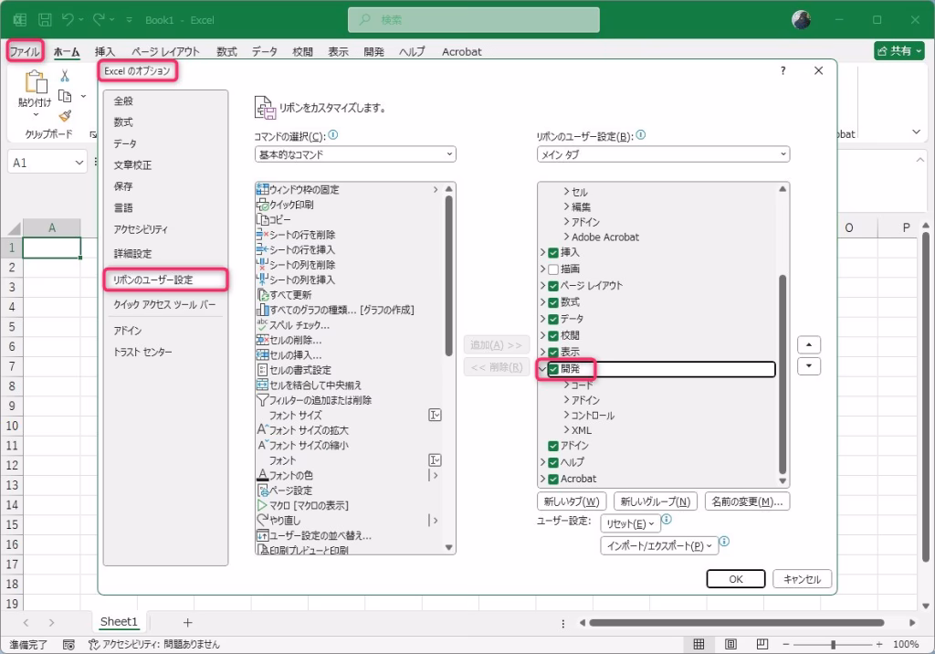Select すべて更新 command in list
Viewport: 935px width, 654px height.
tap(349, 295)
